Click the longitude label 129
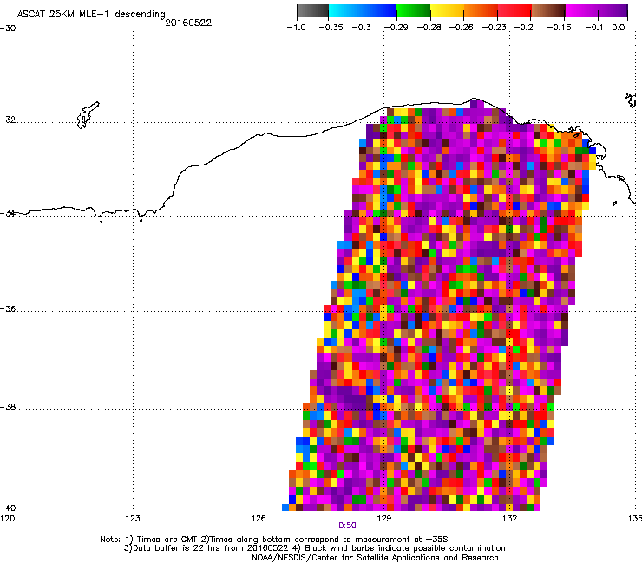This screenshot has height=563, width=642. pyautogui.click(x=383, y=519)
